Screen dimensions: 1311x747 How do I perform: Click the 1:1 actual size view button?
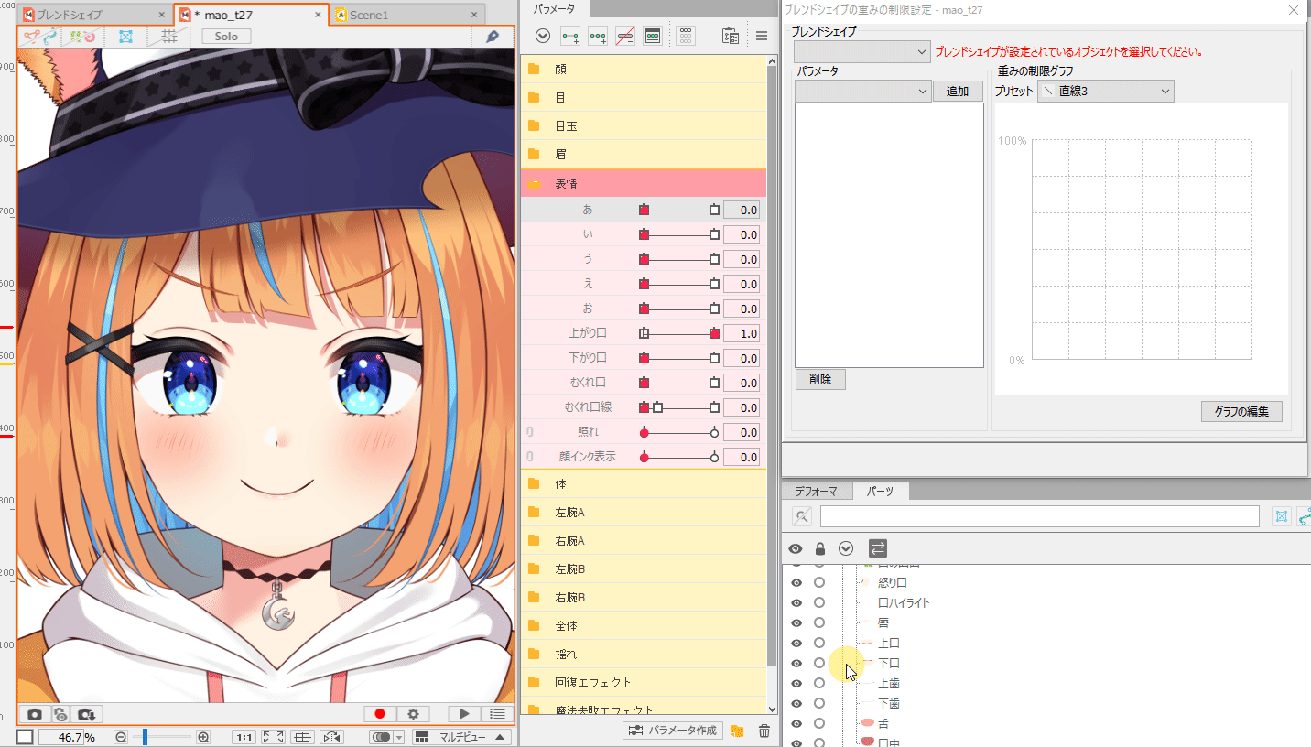244,737
